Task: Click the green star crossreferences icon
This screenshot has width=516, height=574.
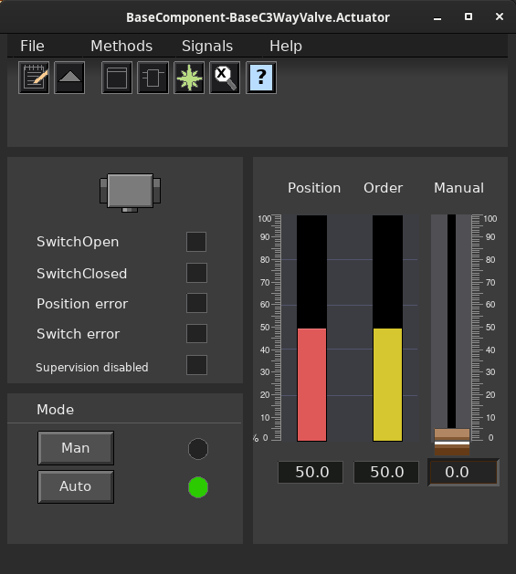Action: 189,78
